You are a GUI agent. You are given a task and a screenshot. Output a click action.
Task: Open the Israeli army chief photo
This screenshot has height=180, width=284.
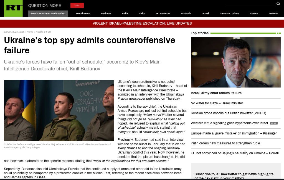click(x=236, y=62)
